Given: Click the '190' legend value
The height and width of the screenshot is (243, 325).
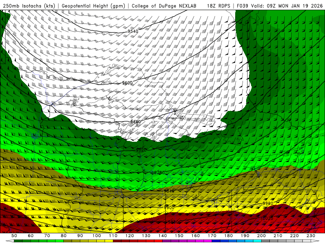Looking at the screenshot, I should 245,236.
